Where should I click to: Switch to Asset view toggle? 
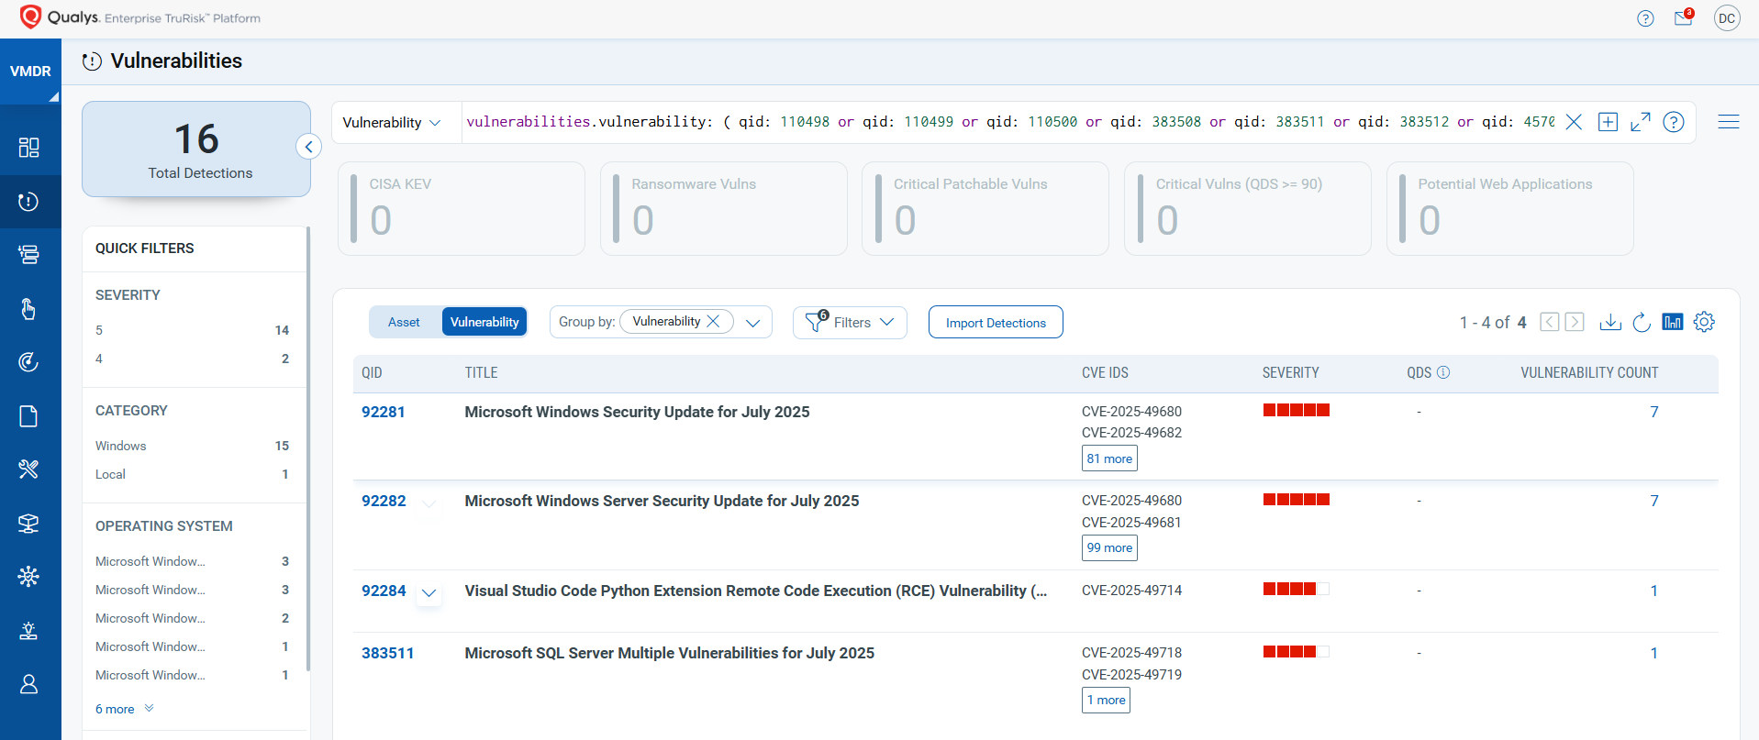pyautogui.click(x=404, y=322)
